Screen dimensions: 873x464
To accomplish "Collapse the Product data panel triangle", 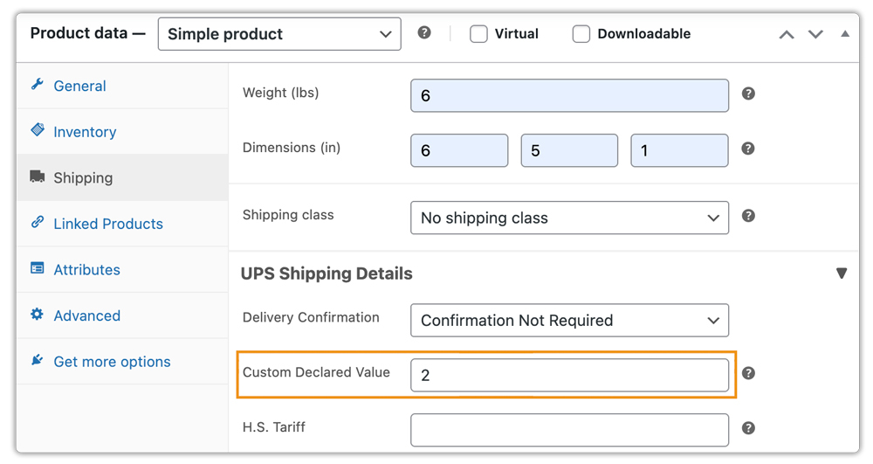I will click(844, 34).
